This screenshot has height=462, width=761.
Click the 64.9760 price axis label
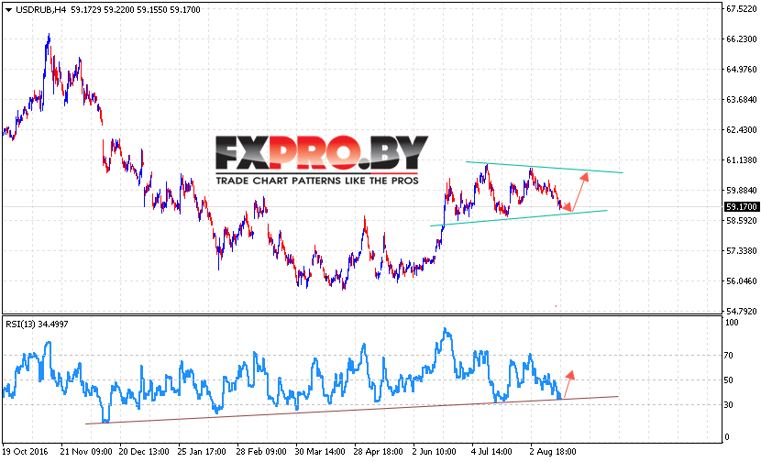click(742, 70)
